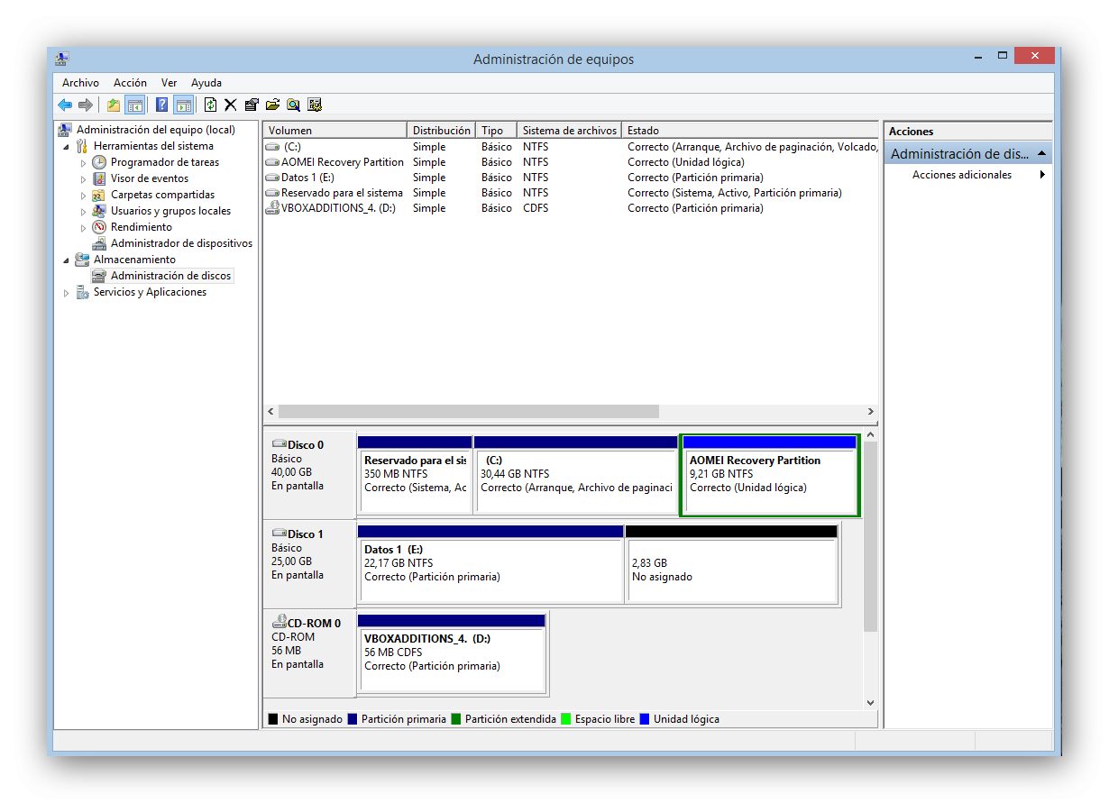
Task: Select Disco 1 disk header
Action: [x=309, y=563]
